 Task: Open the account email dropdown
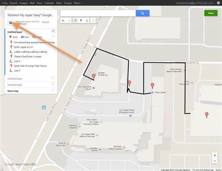pos(195,3)
